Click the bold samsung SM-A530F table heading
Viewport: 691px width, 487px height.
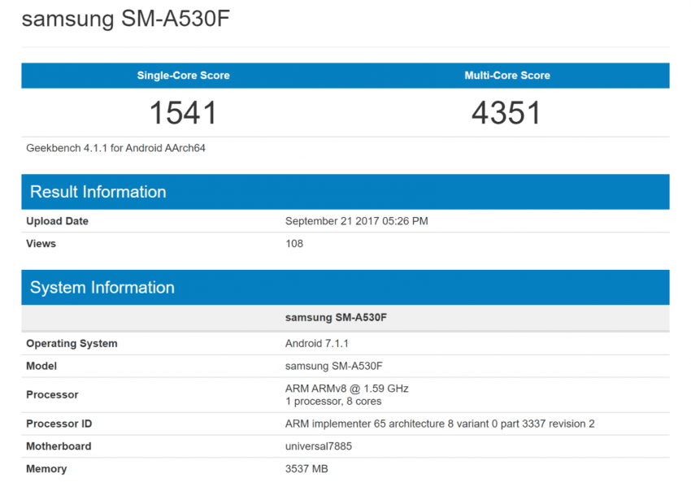[336, 318]
